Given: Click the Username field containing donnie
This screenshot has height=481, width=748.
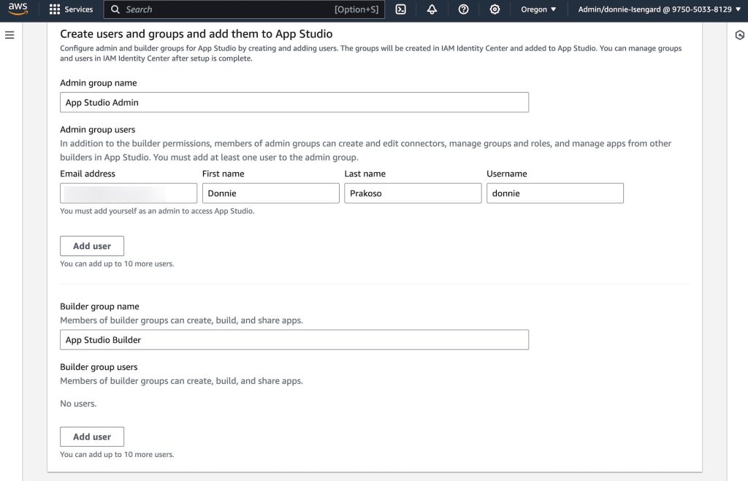Looking at the screenshot, I should pyautogui.click(x=554, y=193).
